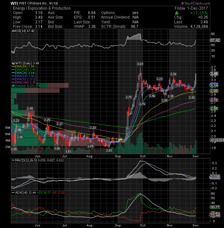Screen dimensions: 224x228
Task: Click the Chg +0.35 value
Action: click(203, 17)
